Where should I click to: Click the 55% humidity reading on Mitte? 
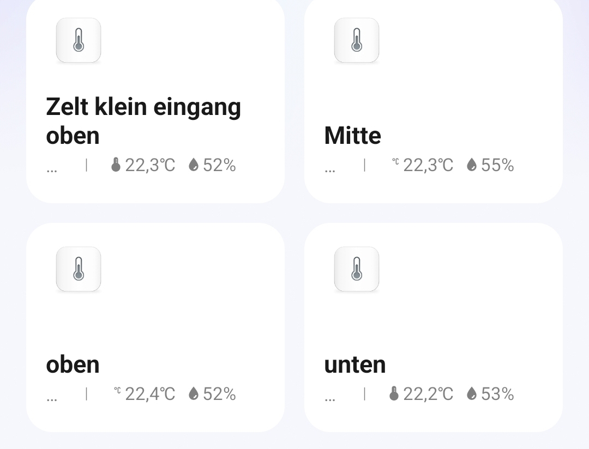click(x=497, y=165)
